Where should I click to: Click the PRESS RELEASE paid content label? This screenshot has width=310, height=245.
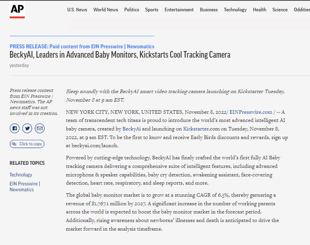[82, 46]
